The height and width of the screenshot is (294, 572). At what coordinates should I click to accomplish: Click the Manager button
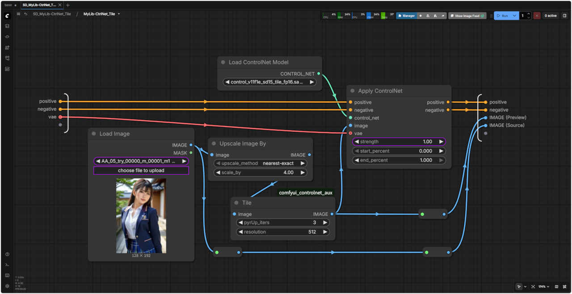[x=407, y=16]
